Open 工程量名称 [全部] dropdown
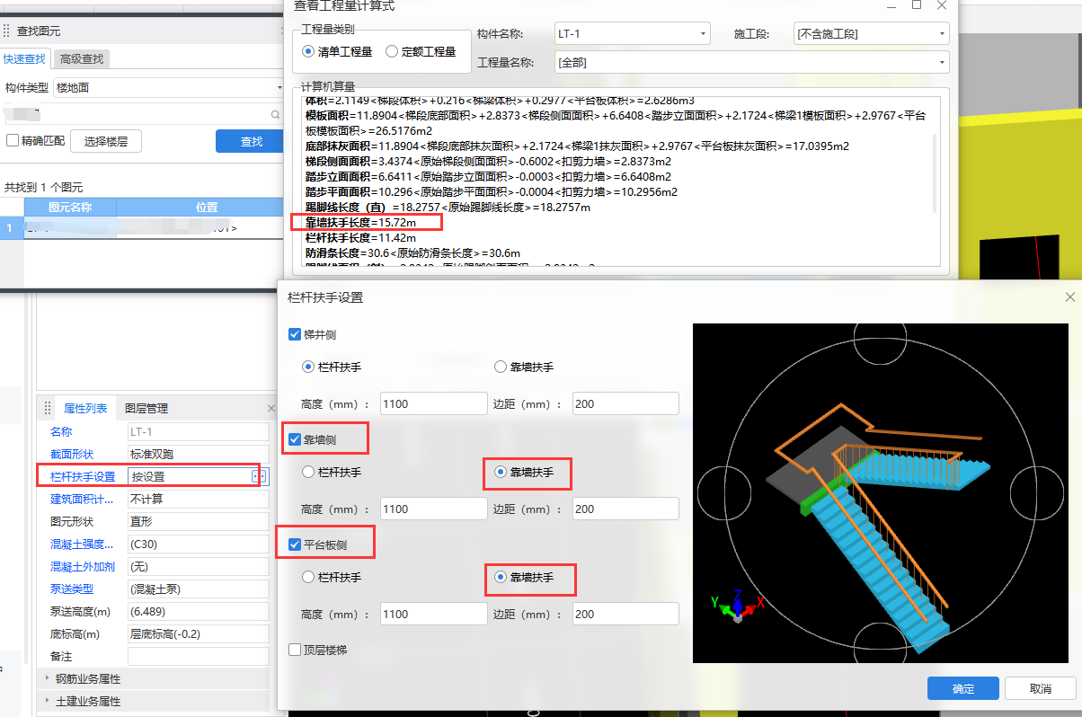This screenshot has width=1082, height=717. [x=751, y=63]
